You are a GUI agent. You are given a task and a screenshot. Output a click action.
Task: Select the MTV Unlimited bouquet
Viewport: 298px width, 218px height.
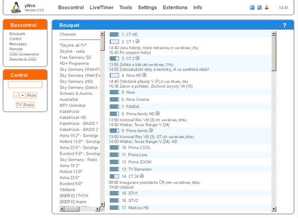click(x=73, y=105)
